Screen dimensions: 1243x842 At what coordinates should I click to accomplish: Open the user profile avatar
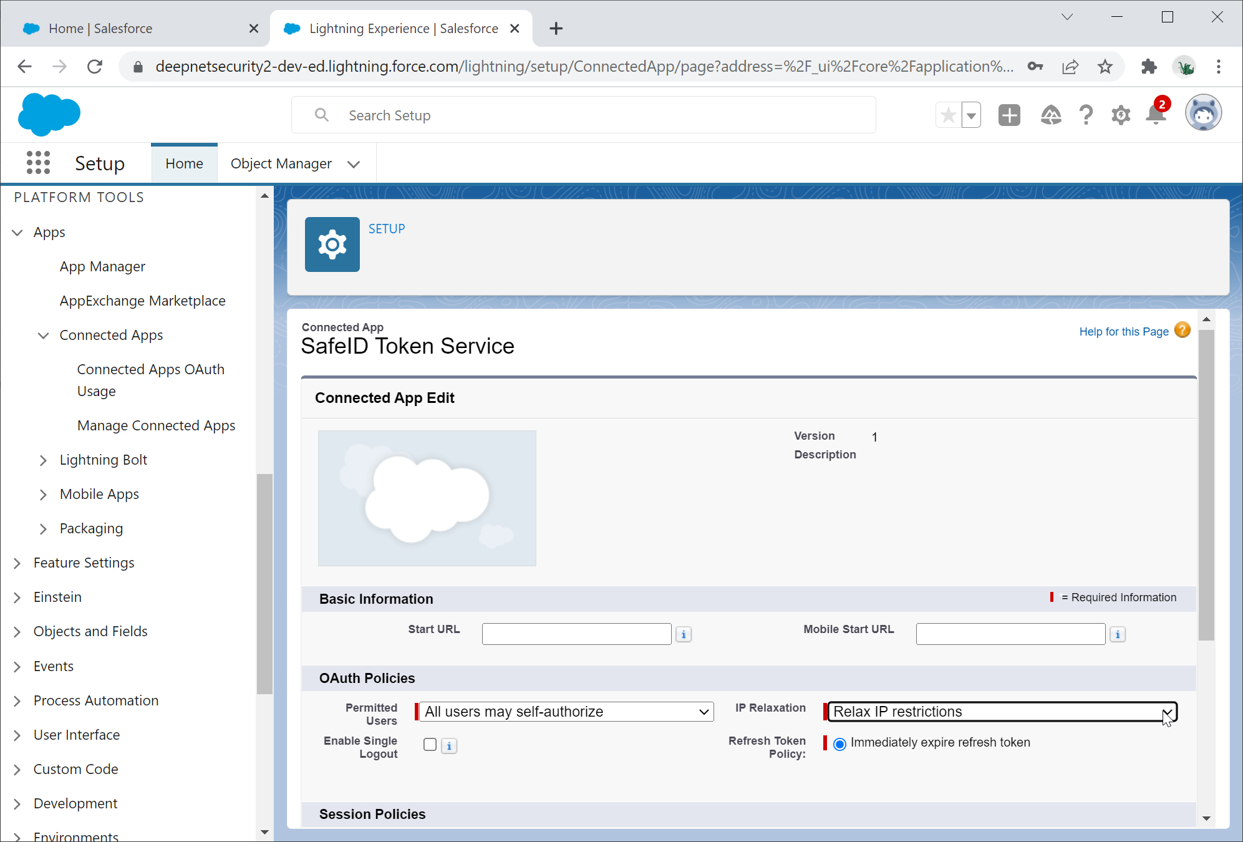point(1202,114)
